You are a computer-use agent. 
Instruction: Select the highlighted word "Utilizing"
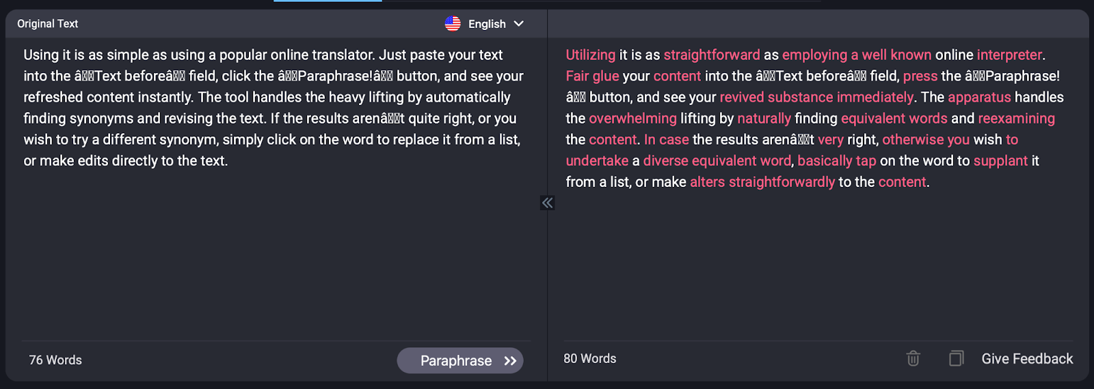(x=591, y=55)
